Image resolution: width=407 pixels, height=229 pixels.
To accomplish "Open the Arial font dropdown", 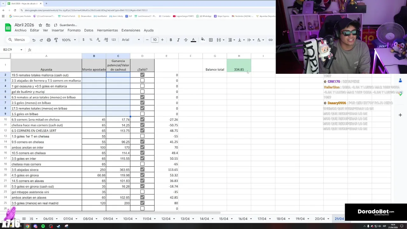I will tap(131, 40).
